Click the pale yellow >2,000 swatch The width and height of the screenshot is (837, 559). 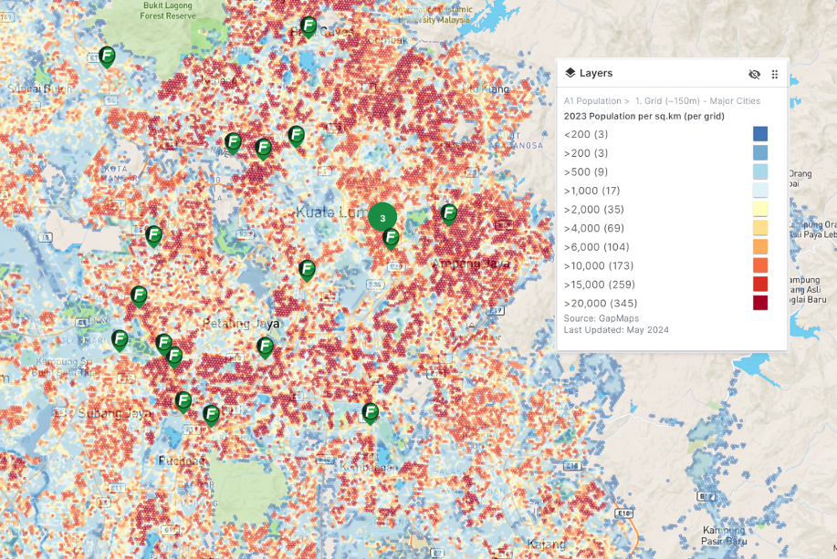(759, 209)
